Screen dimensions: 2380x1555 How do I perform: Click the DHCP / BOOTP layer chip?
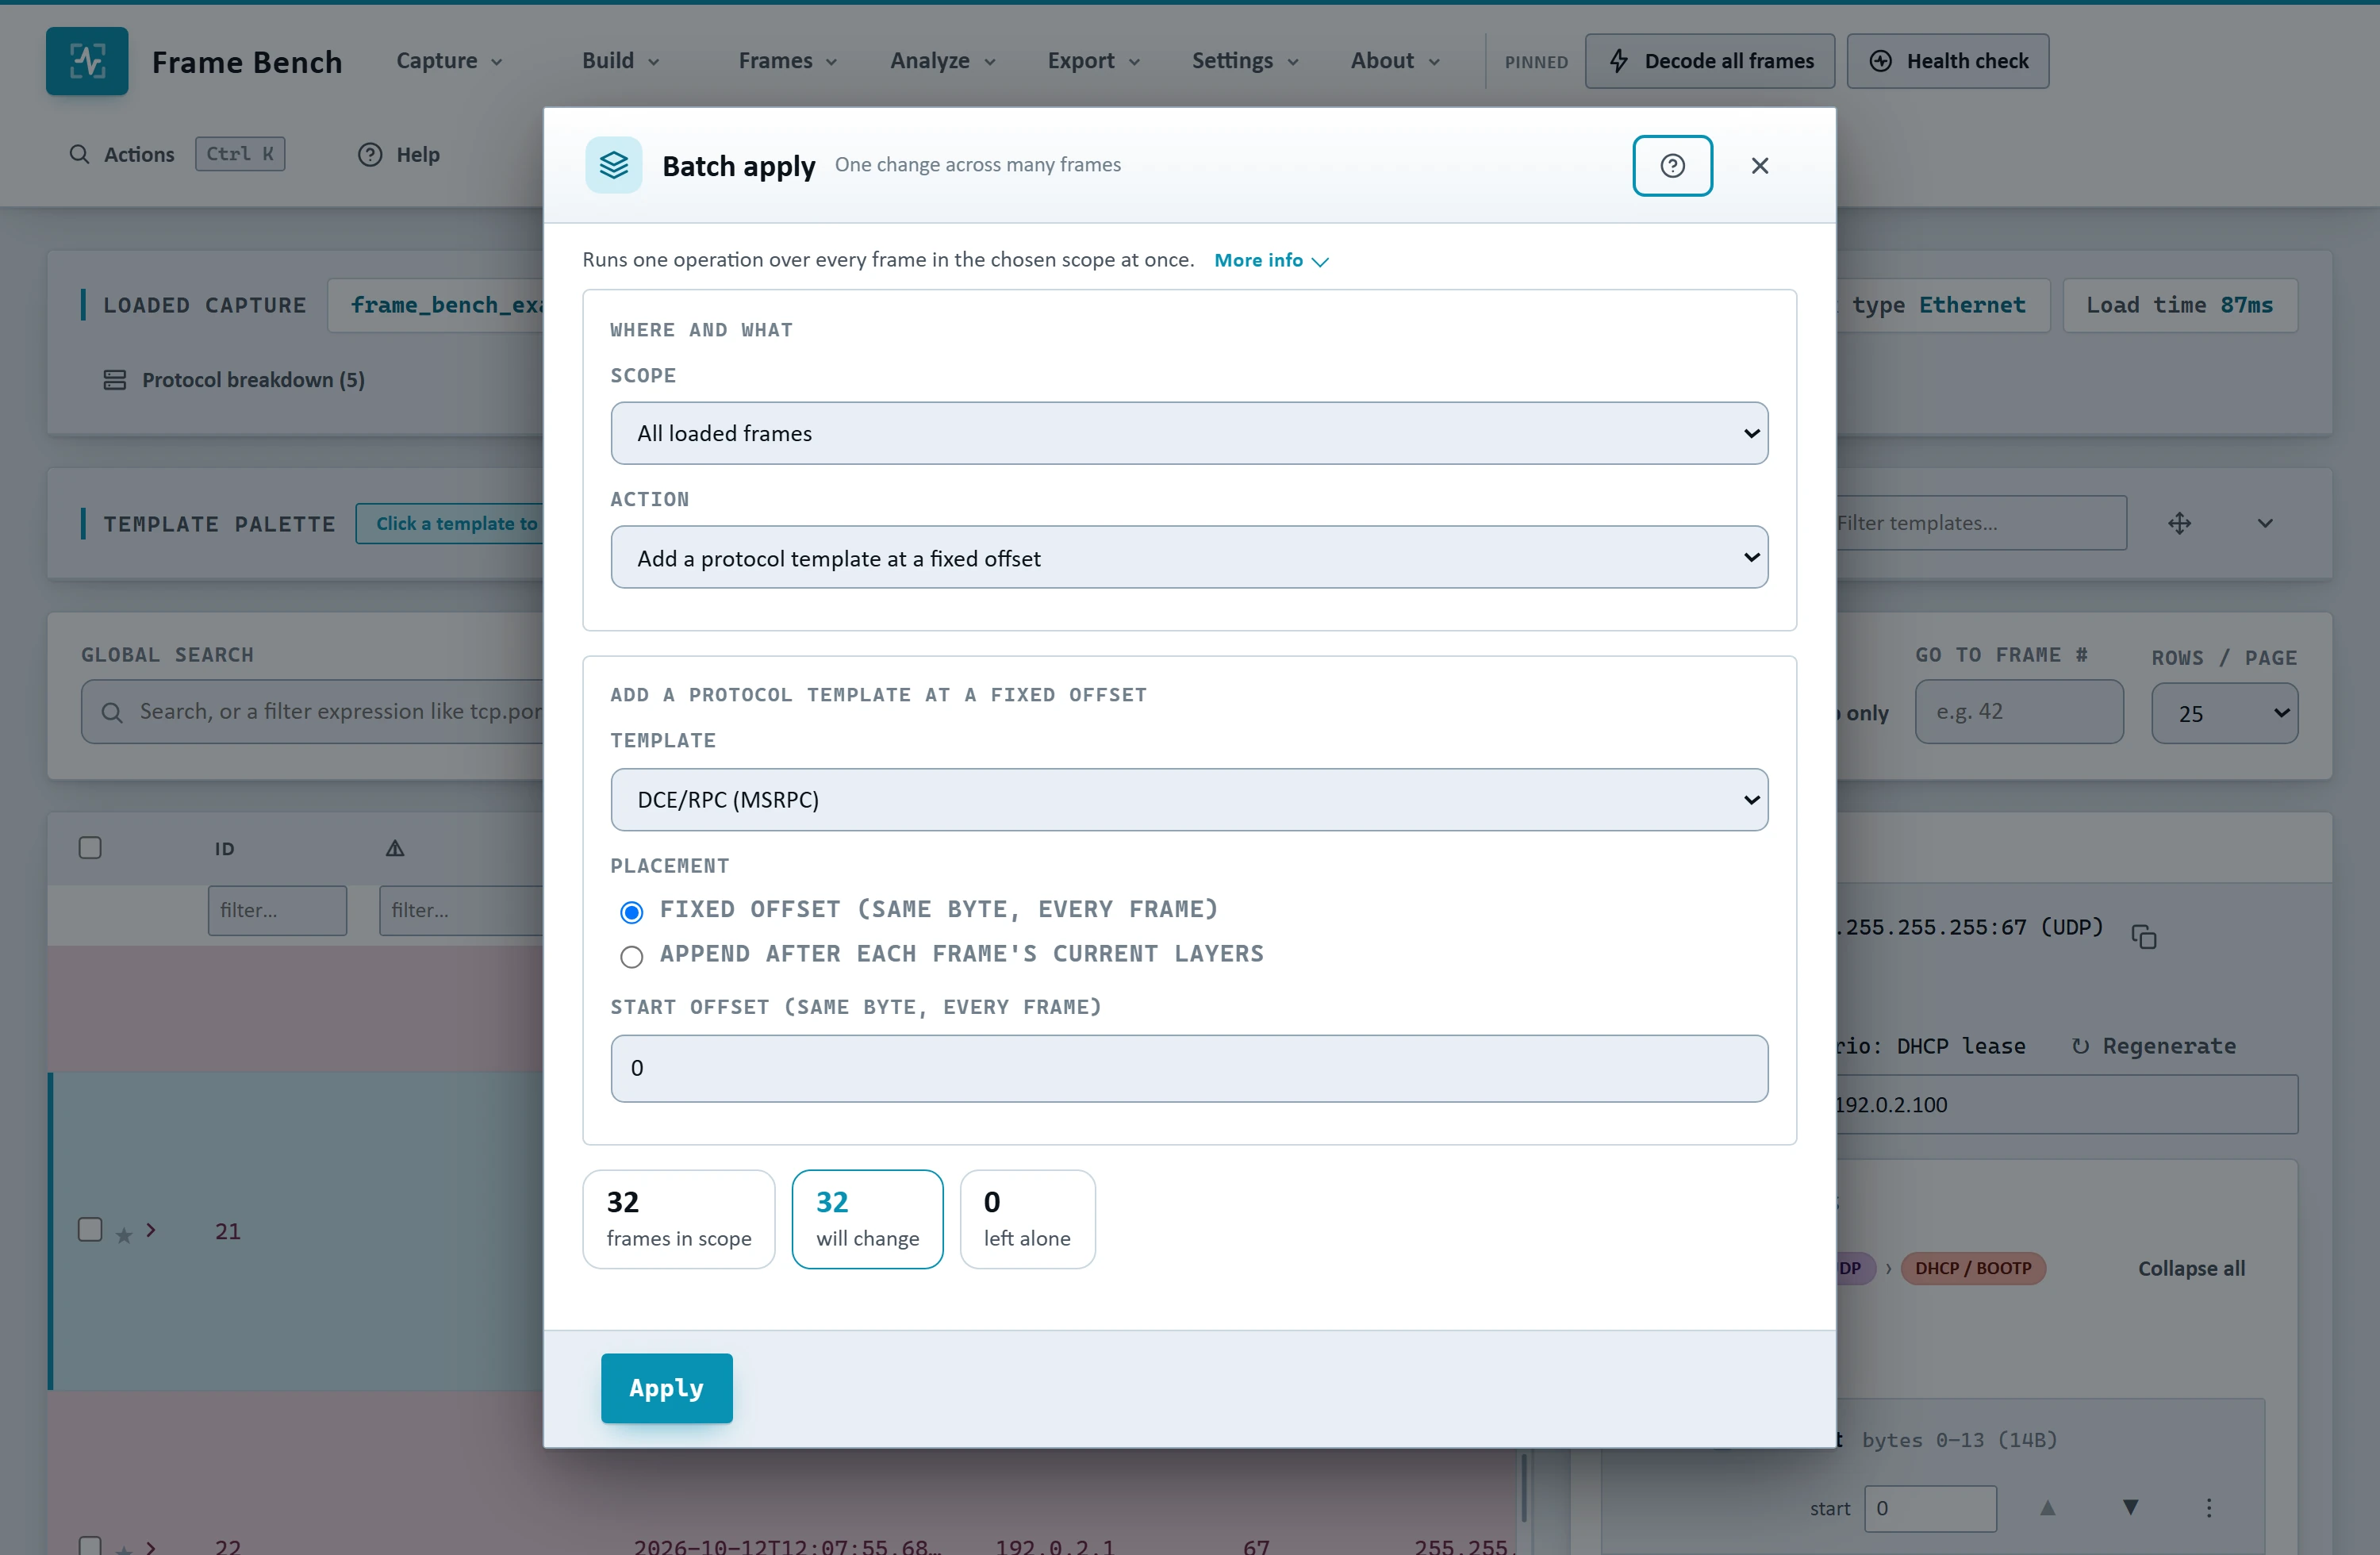(1972, 1268)
